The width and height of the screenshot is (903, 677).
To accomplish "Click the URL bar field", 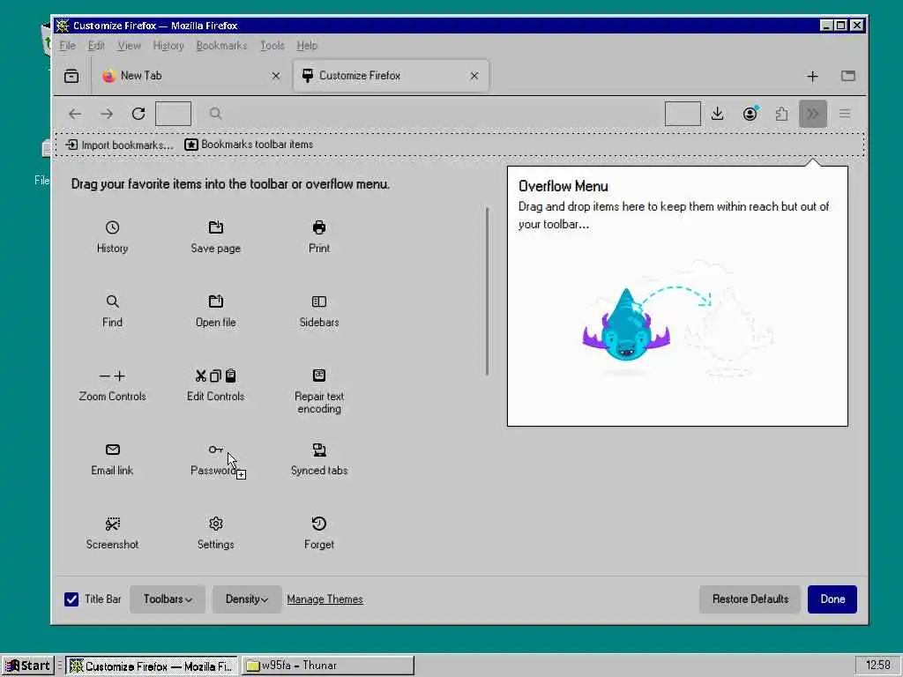I will 429,114.
